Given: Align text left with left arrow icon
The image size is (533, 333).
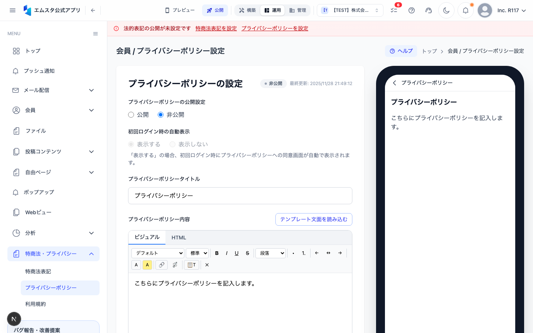Looking at the screenshot, I should click(x=317, y=253).
